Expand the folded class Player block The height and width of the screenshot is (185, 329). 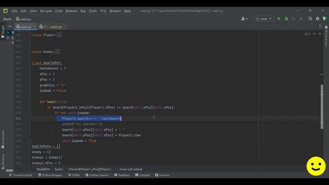coord(60,35)
